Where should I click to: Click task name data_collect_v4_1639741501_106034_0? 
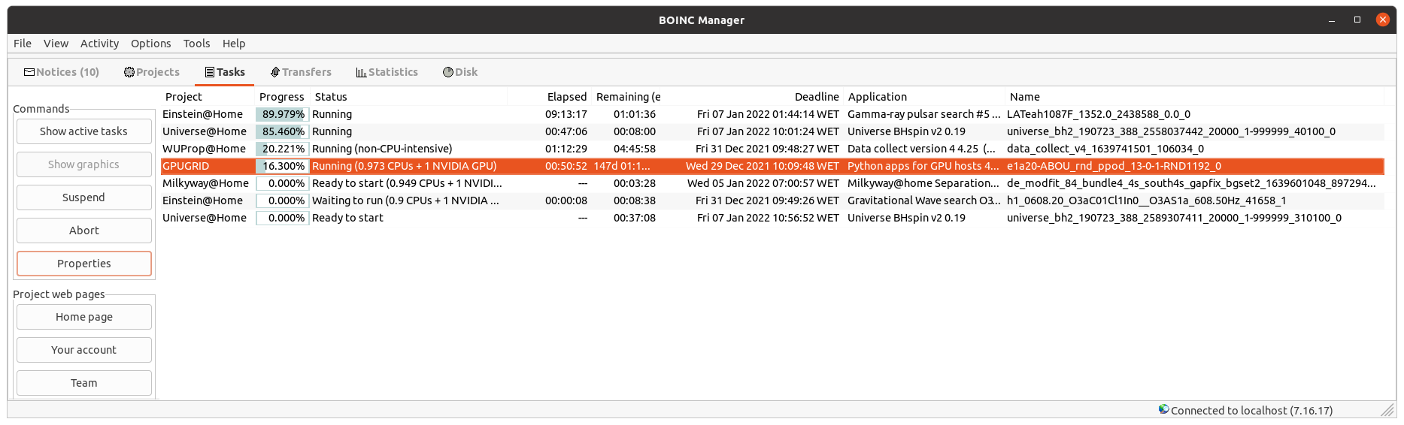[1105, 149]
